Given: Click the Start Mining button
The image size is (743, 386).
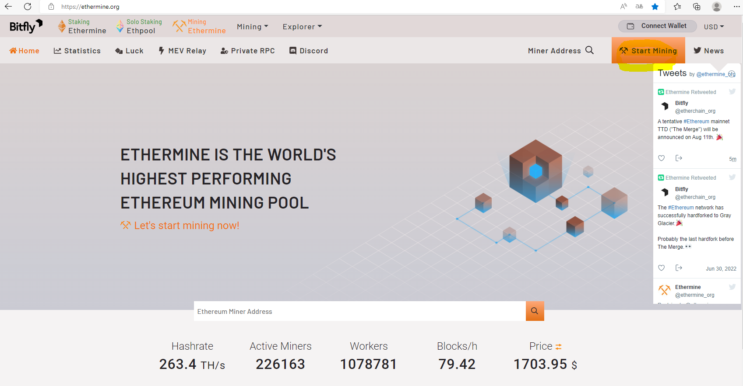Looking at the screenshot, I should pyautogui.click(x=648, y=51).
